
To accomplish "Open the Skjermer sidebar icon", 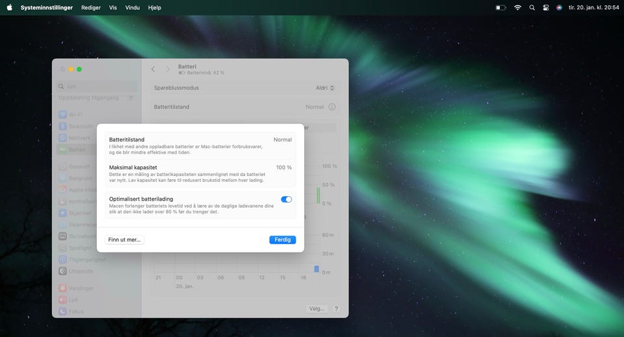I will tap(62, 213).
